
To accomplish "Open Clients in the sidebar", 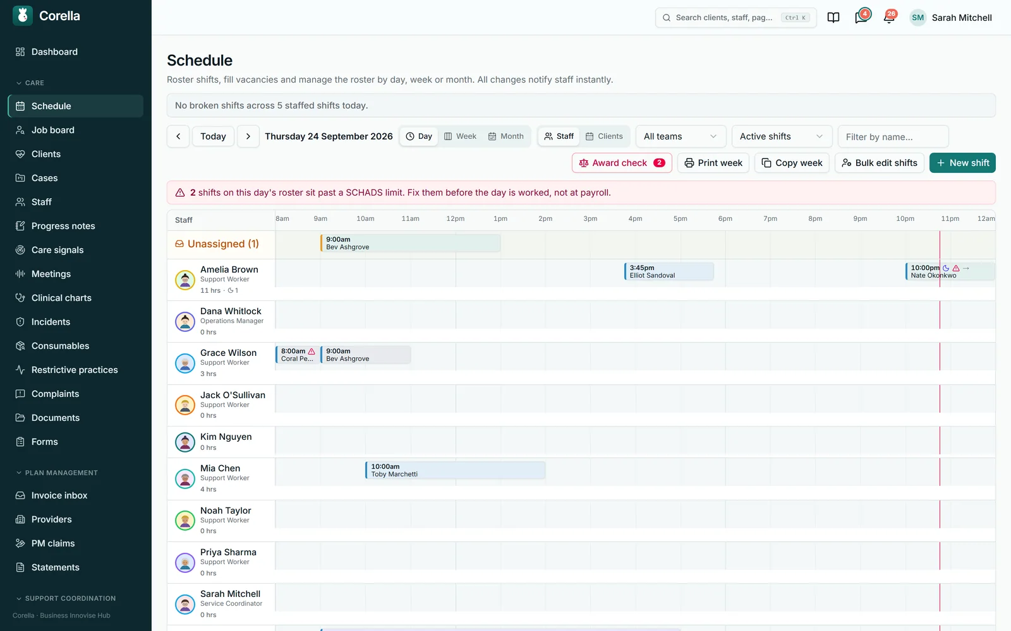I will pos(75,154).
